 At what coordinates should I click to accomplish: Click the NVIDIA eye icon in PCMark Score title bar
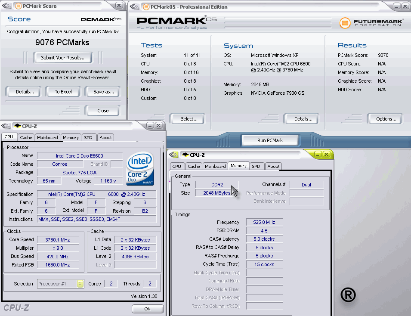6,6
